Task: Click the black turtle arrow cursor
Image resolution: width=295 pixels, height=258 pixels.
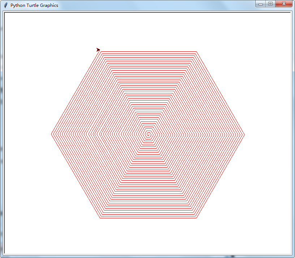Action: tap(98, 50)
